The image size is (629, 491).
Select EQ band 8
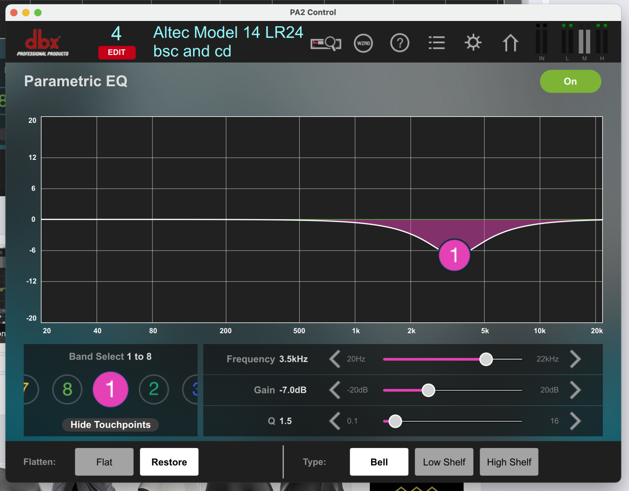(x=67, y=389)
